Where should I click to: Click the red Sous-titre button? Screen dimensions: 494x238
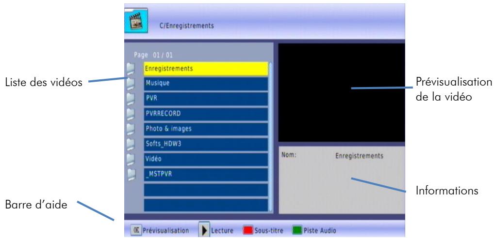248,230
